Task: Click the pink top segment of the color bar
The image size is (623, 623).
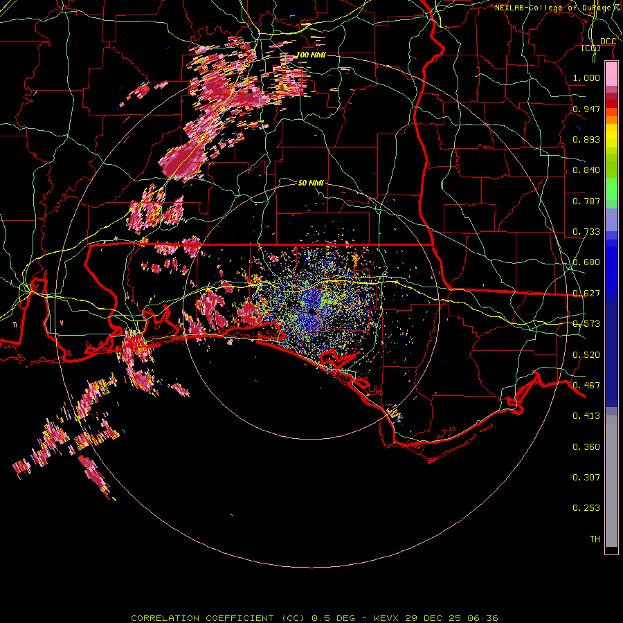Action: [x=611, y=74]
